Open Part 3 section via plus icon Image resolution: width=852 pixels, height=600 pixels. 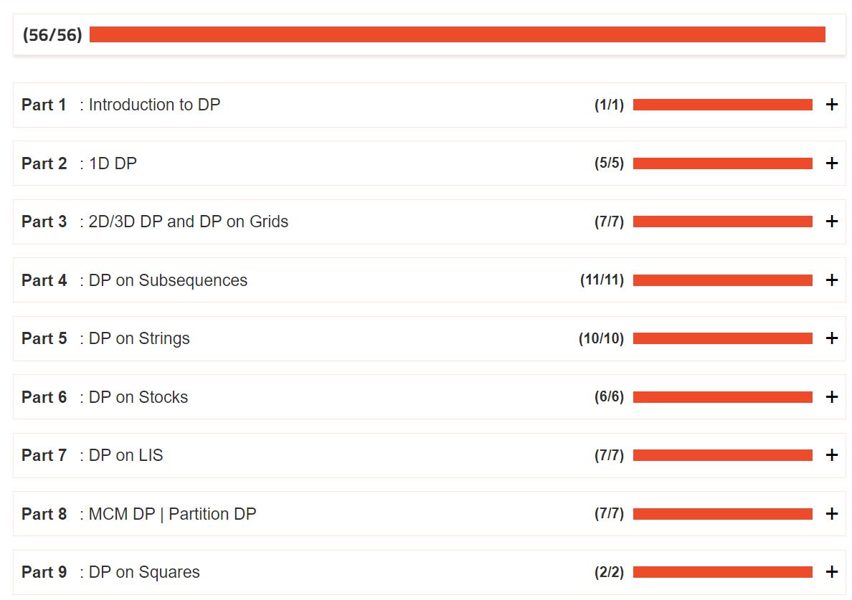[831, 221]
